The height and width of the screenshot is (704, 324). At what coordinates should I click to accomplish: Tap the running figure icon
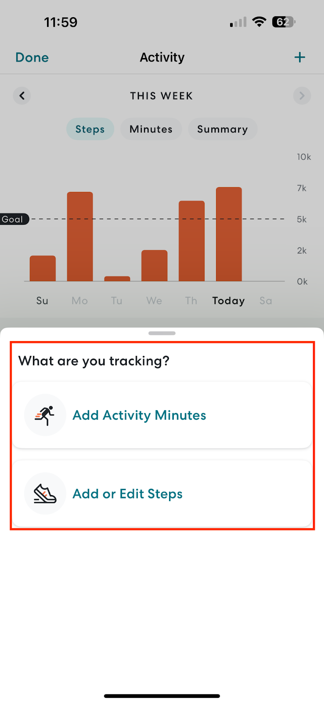click(45, 415)
